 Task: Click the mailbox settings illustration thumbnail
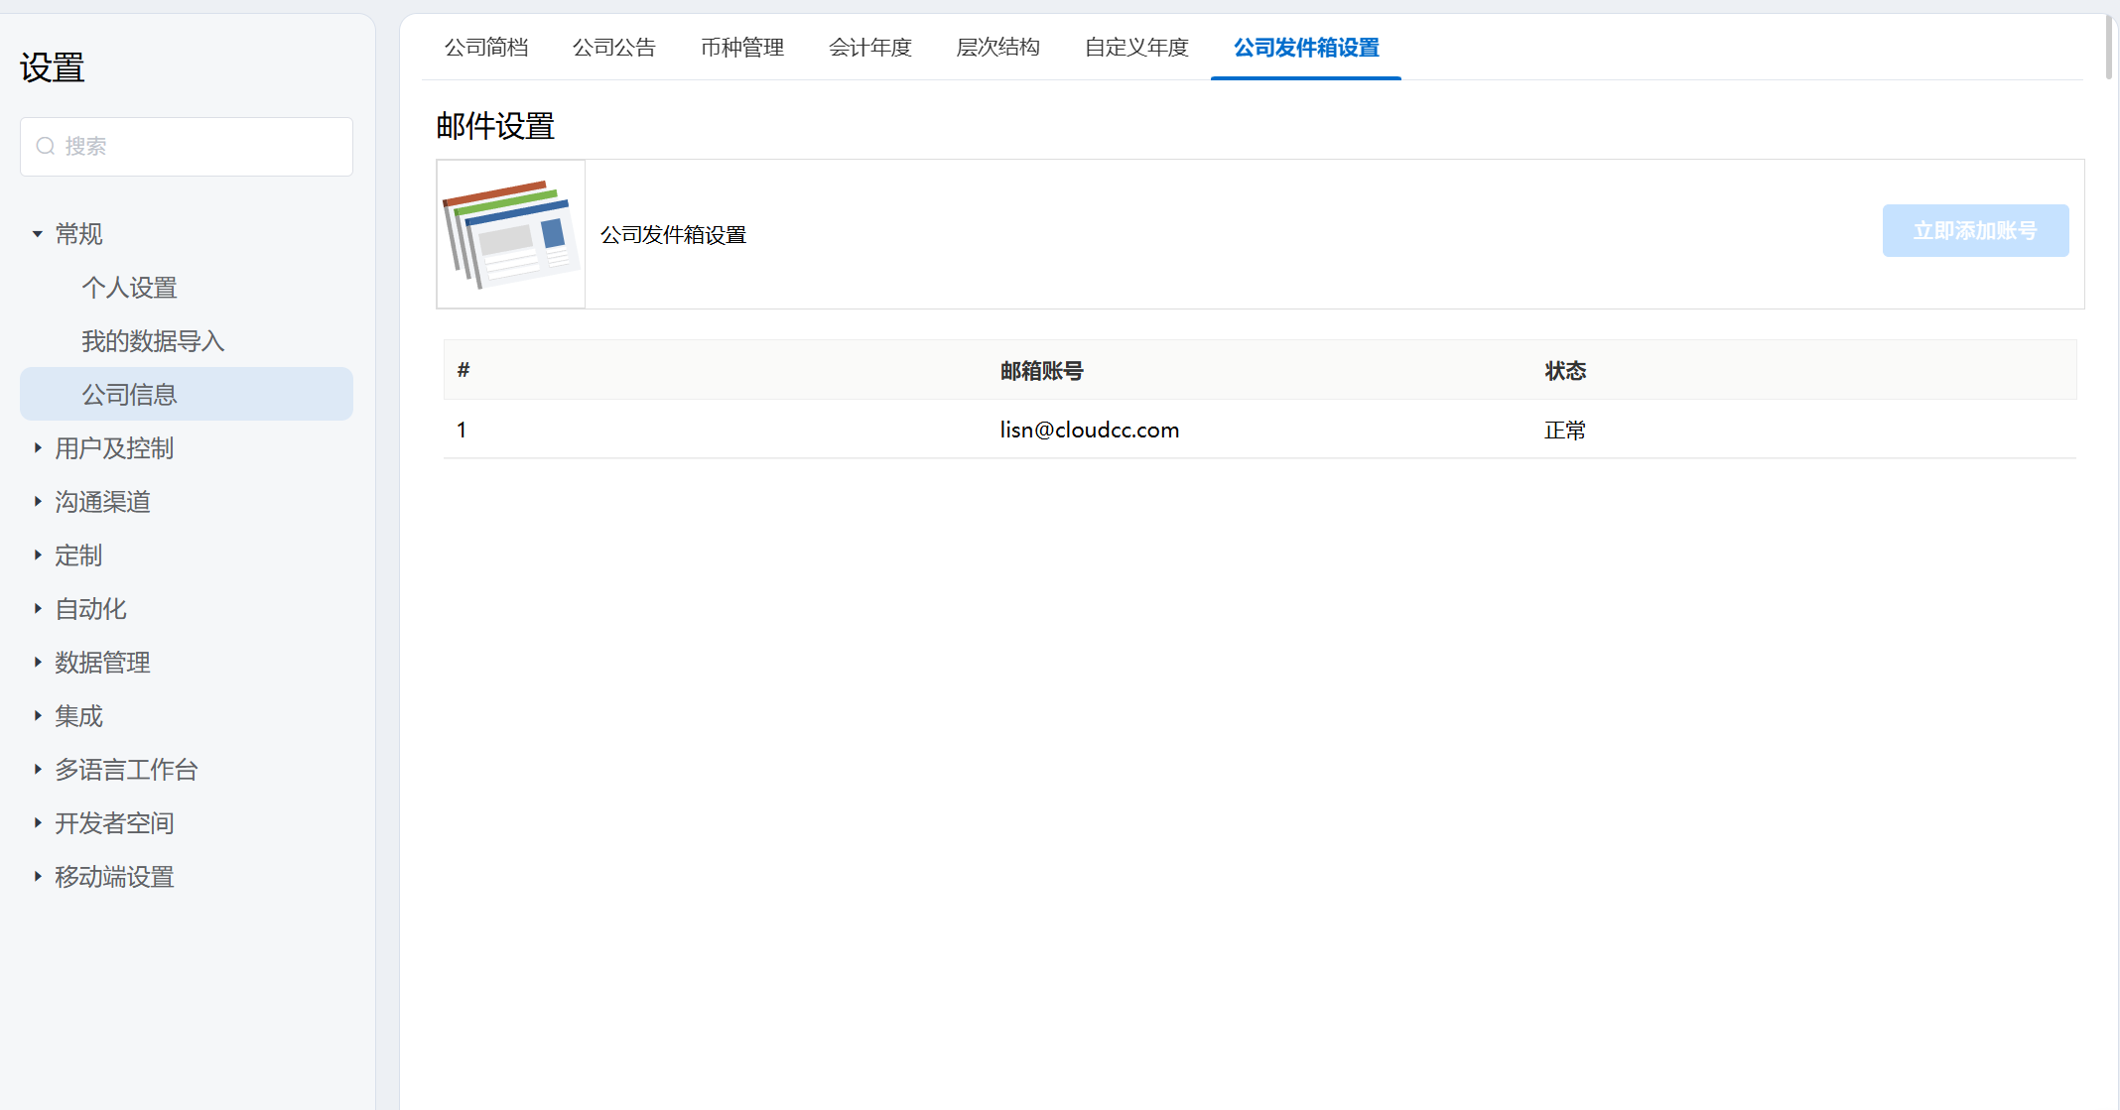[x=511, y=234]
